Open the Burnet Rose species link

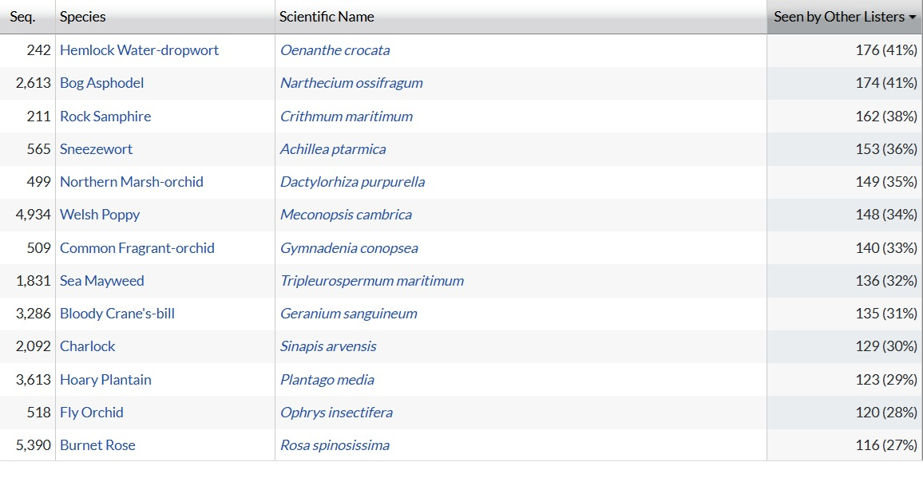pyautogui.click(x=97, y=445)
